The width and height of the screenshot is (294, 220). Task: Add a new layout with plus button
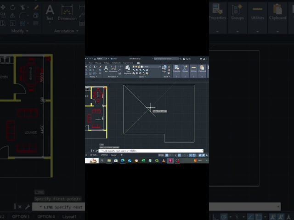pos(122,155)
